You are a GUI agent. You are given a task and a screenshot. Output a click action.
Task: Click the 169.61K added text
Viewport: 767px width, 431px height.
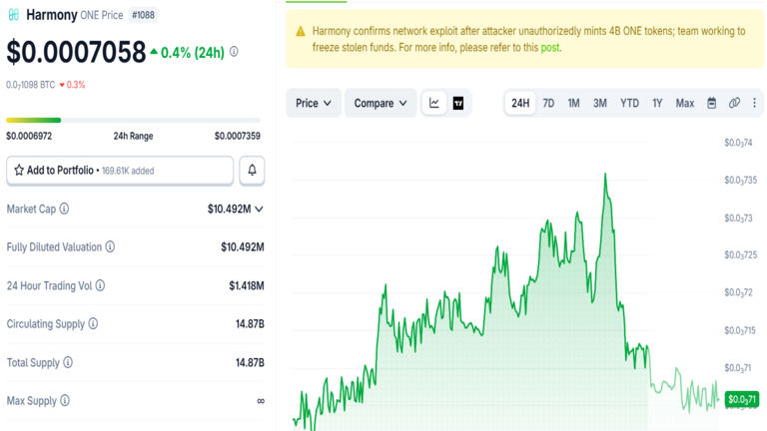(x=128, y=171)
